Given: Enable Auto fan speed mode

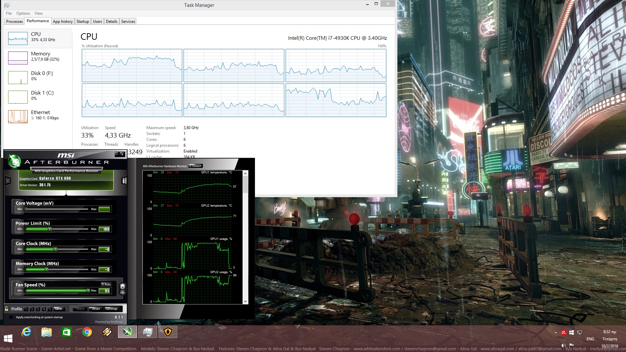Looking at the screenshot, I should pyautogui.click(x=107, y=284).
